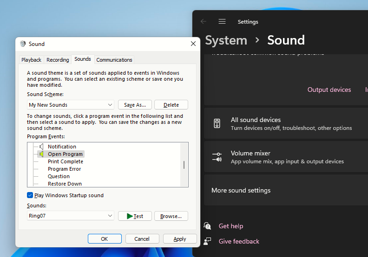368x257 pixels.
Task: Select Print Complete in Program Events
Action: tap(66, 161)
